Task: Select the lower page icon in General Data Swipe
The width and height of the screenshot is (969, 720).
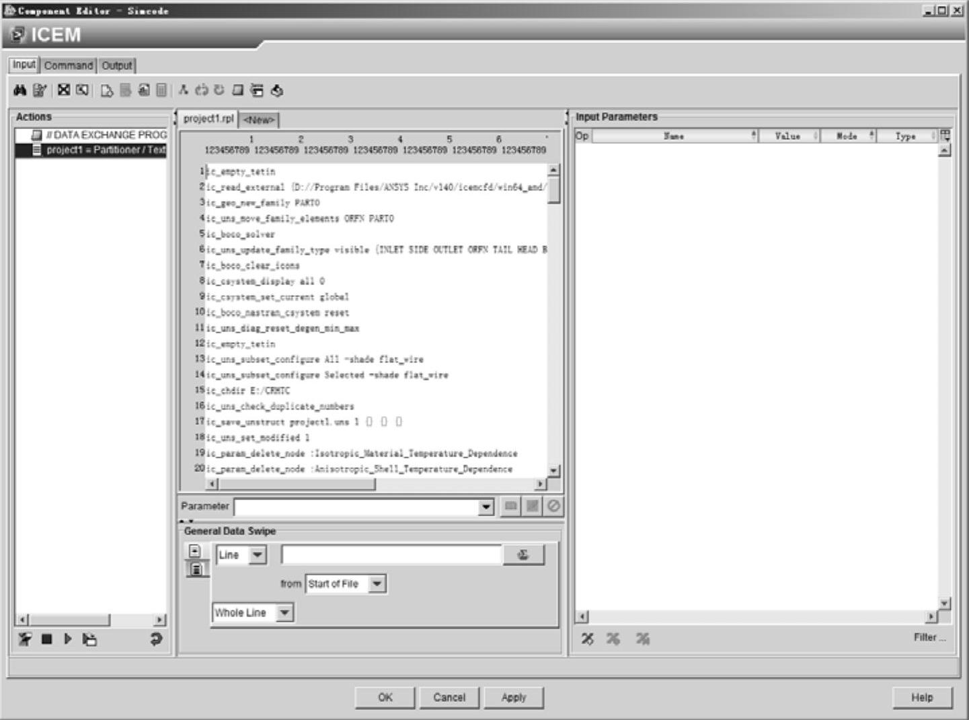Action: point(196,569)
